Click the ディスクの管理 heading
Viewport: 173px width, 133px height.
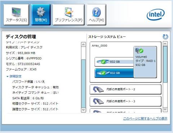tap(21, 37)
